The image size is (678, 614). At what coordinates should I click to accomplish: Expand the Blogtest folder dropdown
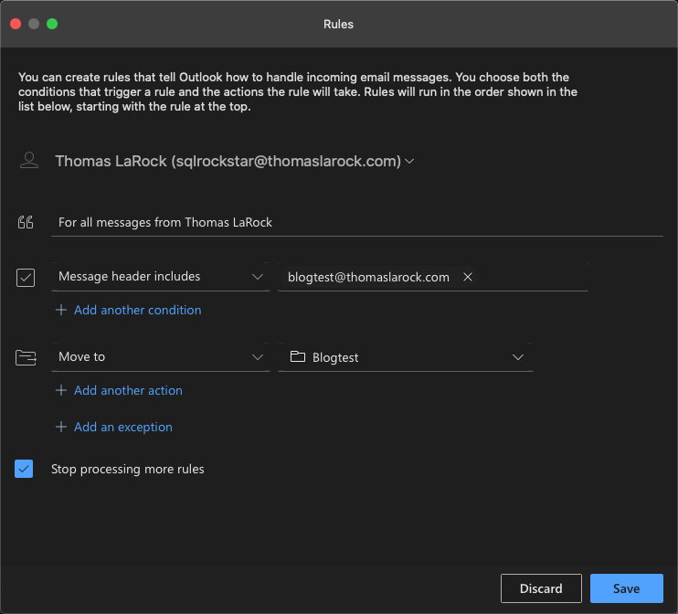tap(518, 357)
